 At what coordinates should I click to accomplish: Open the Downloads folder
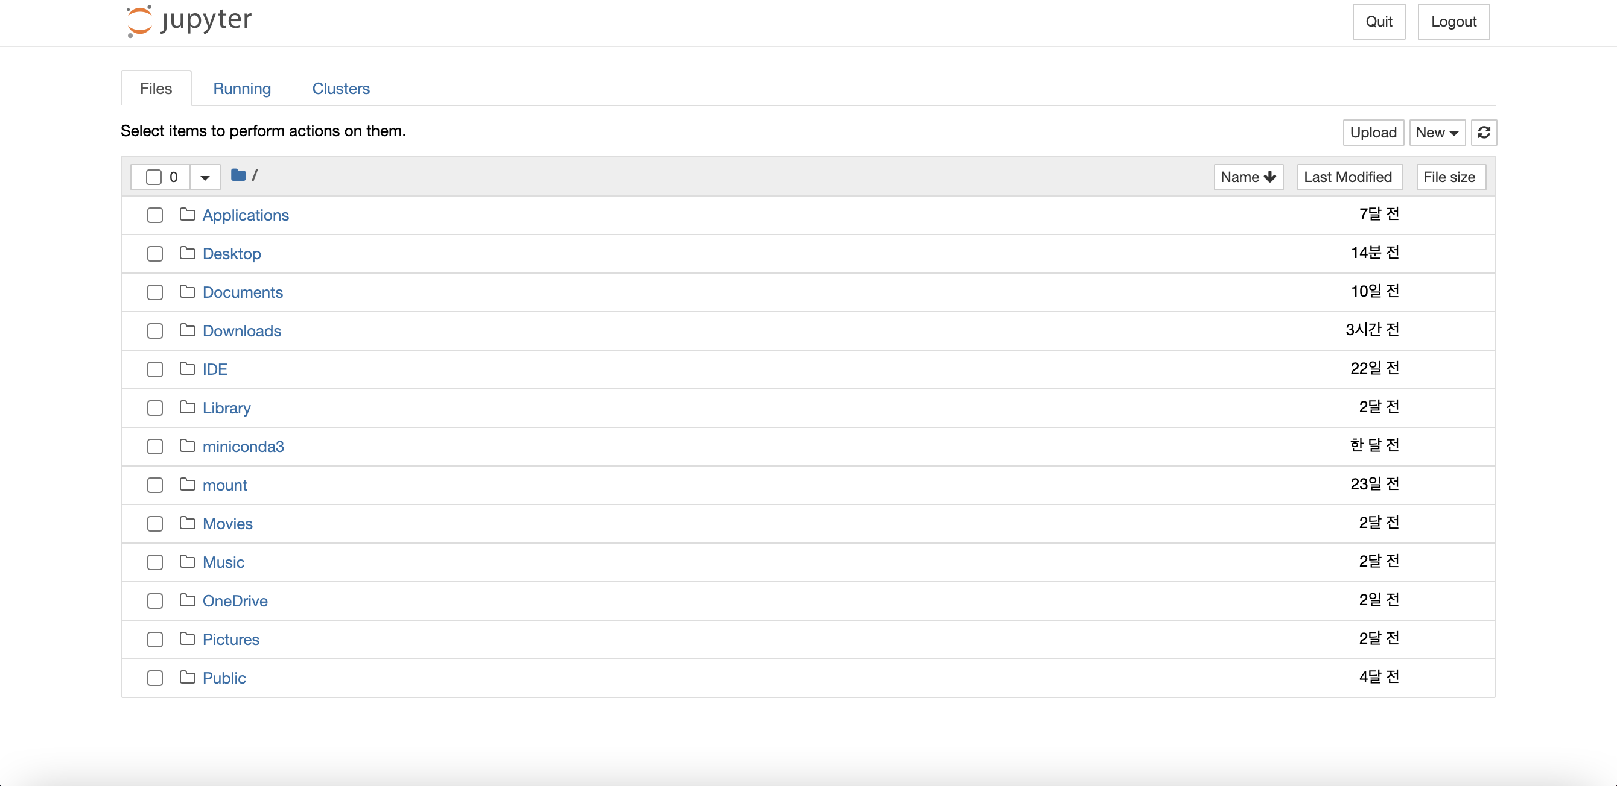tap(241, 330)
